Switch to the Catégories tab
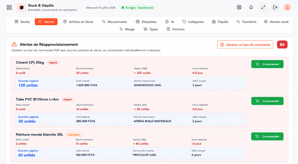 click(193, 22)
